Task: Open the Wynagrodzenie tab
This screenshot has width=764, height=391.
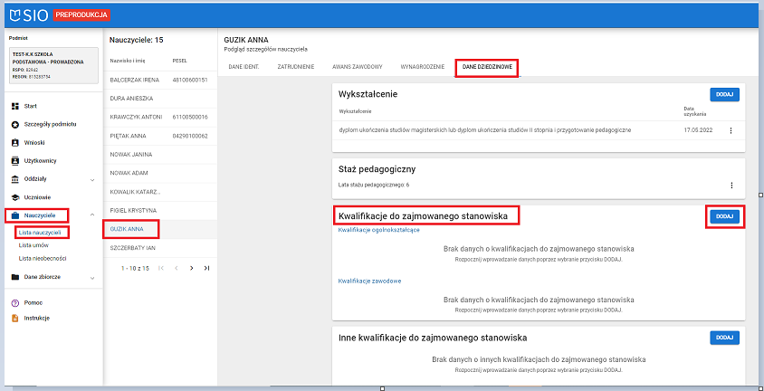Action: click(x=423, y=67)
